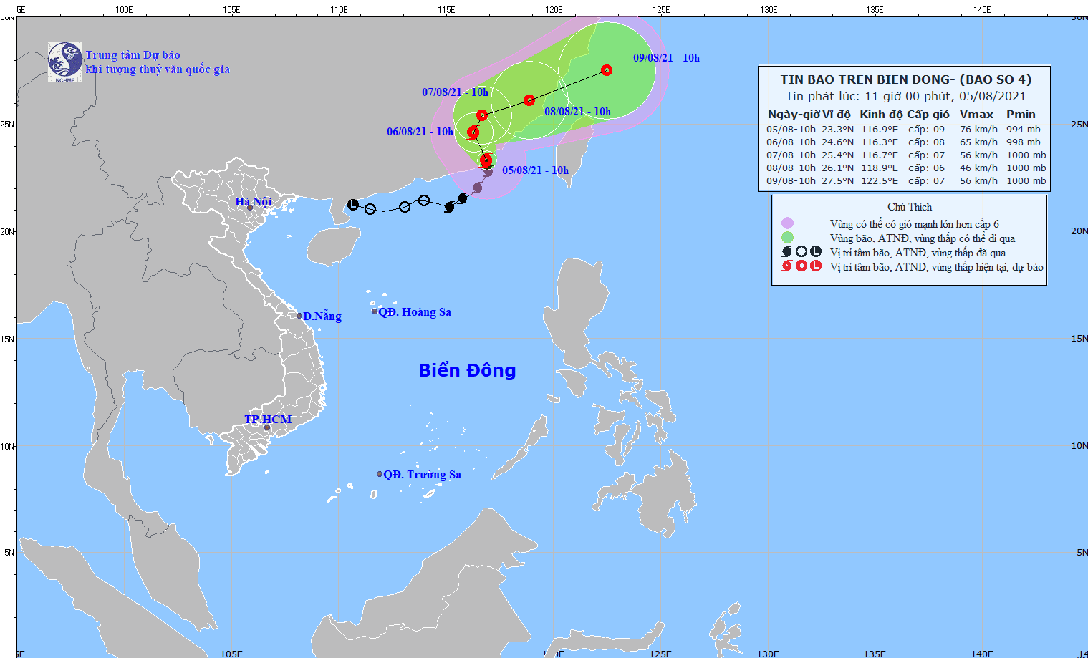Select the forecast marker labeled 08/08/21 - 10h
The height and width of the screenshot is (658, 1088).
(x=529, y=100)
